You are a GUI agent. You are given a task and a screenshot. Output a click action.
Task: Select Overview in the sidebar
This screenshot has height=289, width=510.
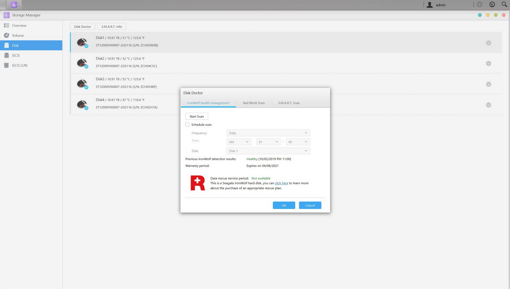(31, 26)
